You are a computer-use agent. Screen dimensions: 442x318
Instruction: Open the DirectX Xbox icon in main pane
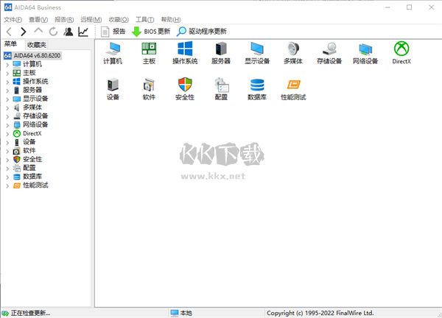401,53
